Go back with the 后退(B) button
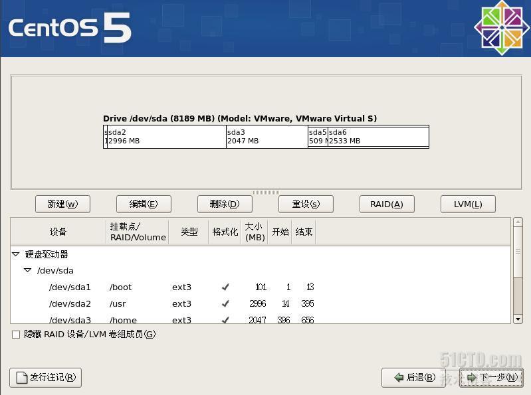 413,378
